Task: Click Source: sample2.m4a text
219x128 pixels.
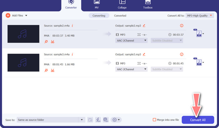Action: coord(57,26)
